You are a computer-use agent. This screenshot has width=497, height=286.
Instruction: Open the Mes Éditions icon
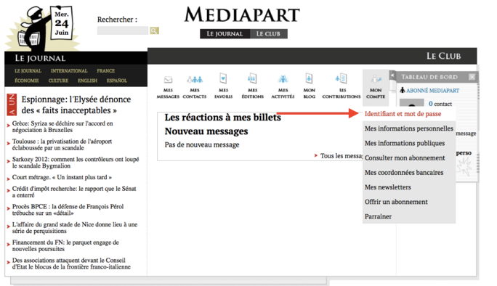click(252, 78)
